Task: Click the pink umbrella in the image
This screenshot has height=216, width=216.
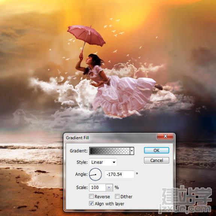Action: click(86, 35)
